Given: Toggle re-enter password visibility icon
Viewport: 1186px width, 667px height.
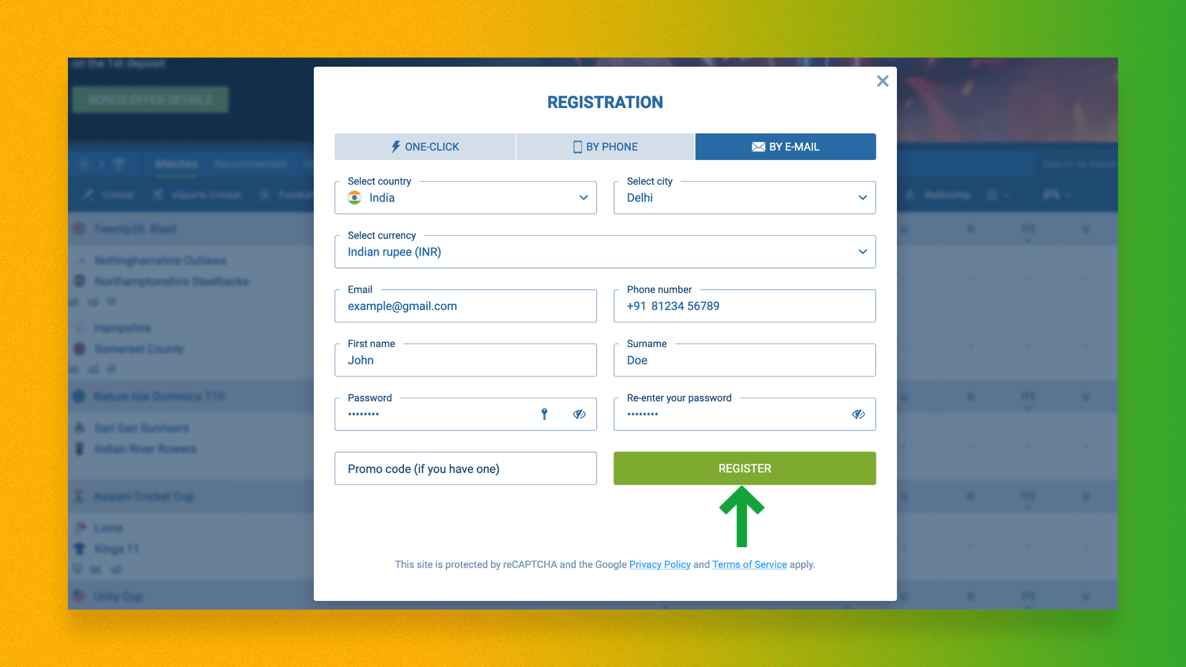Looking at the screenshot, I should tap(858, 414).
